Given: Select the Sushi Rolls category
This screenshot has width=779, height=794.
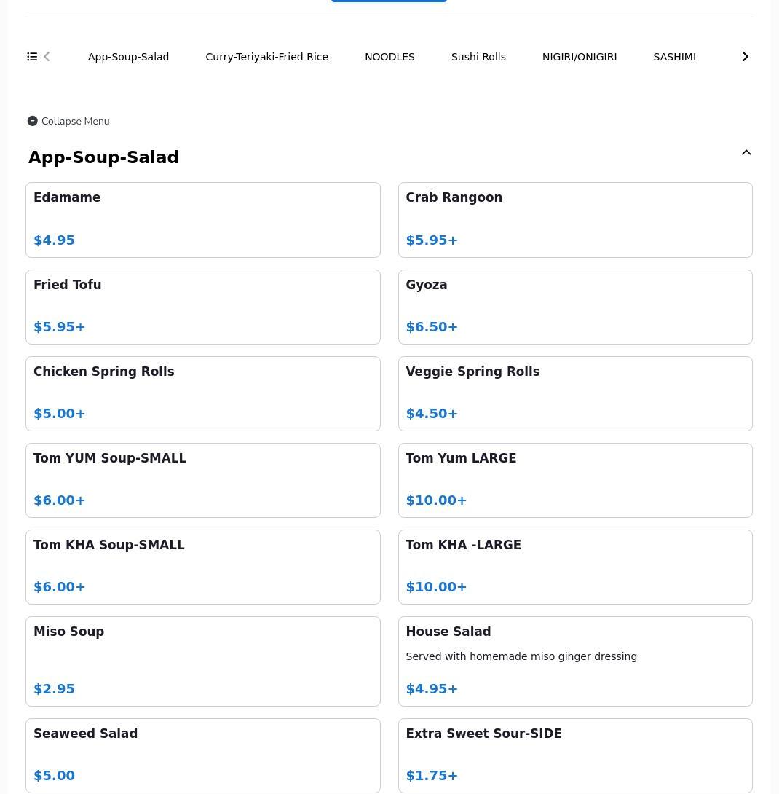Looking at the screenshot, I should point(478,57).
